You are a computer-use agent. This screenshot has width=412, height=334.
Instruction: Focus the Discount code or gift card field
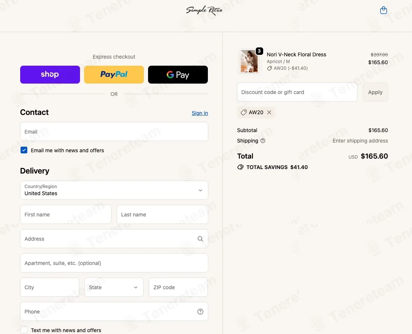click(x=297, y=92)
